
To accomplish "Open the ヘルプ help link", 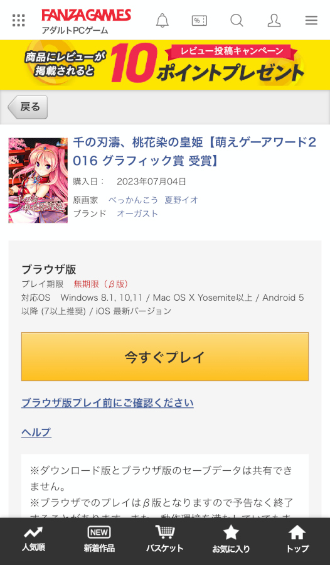I will coord(36,432).
